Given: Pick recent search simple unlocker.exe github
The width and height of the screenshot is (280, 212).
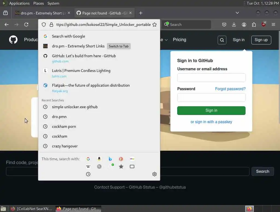Looking at the screenshot, I should point(99,107).
